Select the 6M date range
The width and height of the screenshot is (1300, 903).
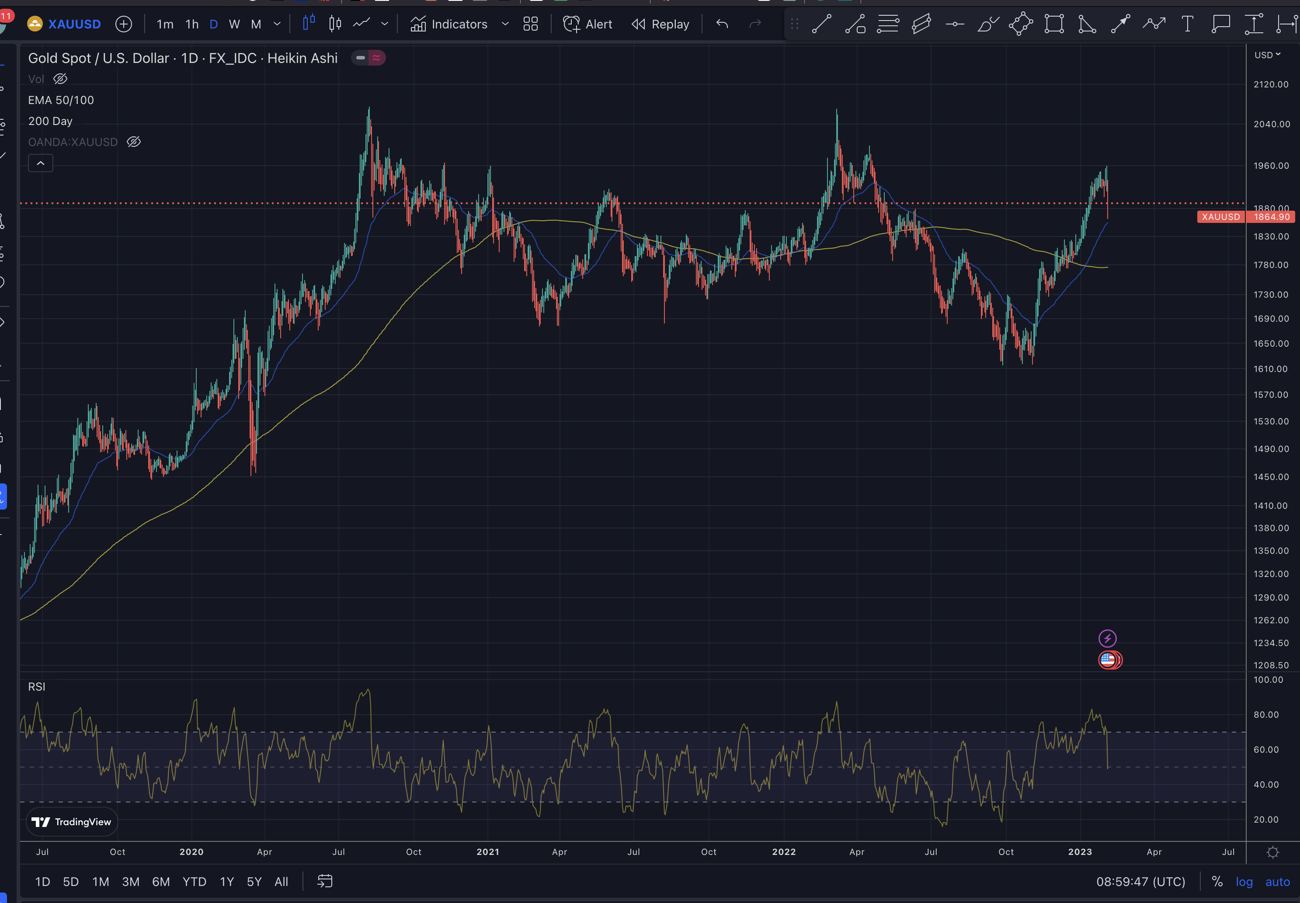[x=161, y=882]
